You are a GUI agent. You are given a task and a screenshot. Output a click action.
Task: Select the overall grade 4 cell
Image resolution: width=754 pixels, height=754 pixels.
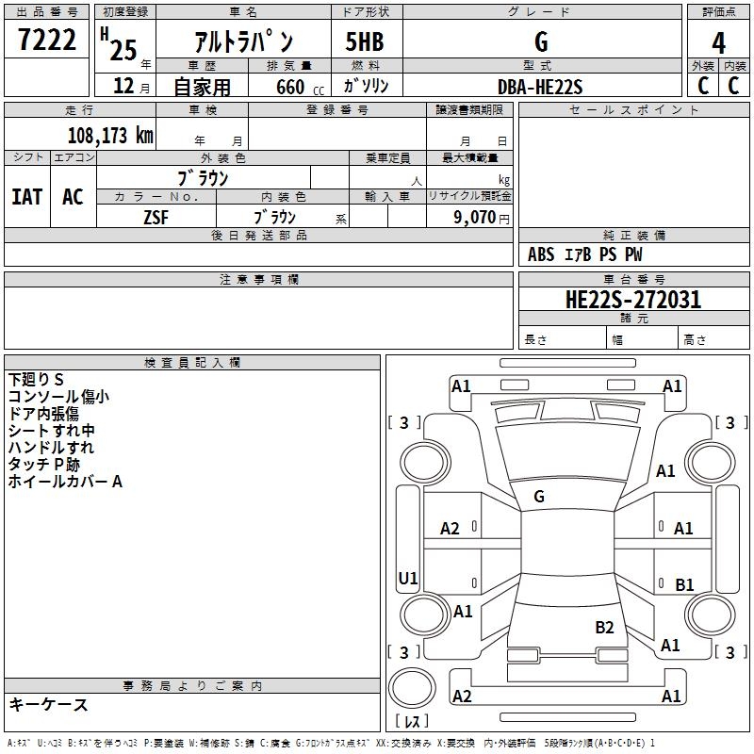pyautogui.click(x=718, y=42)
